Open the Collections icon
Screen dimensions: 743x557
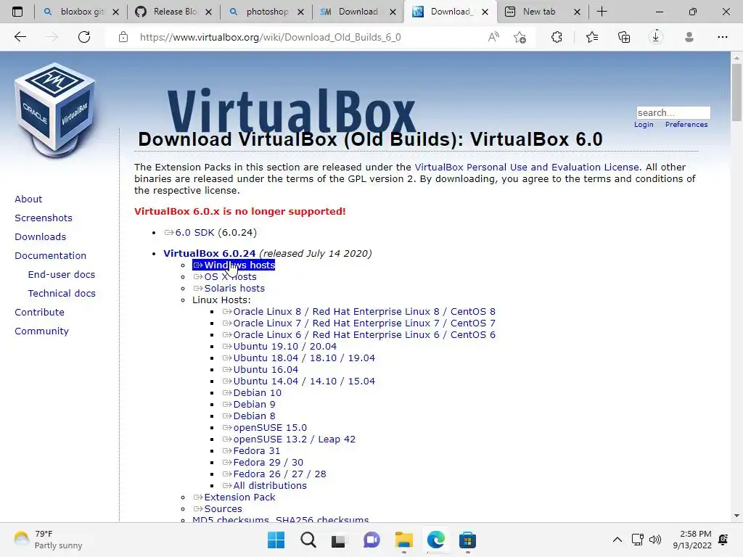[x=624, y=37]
